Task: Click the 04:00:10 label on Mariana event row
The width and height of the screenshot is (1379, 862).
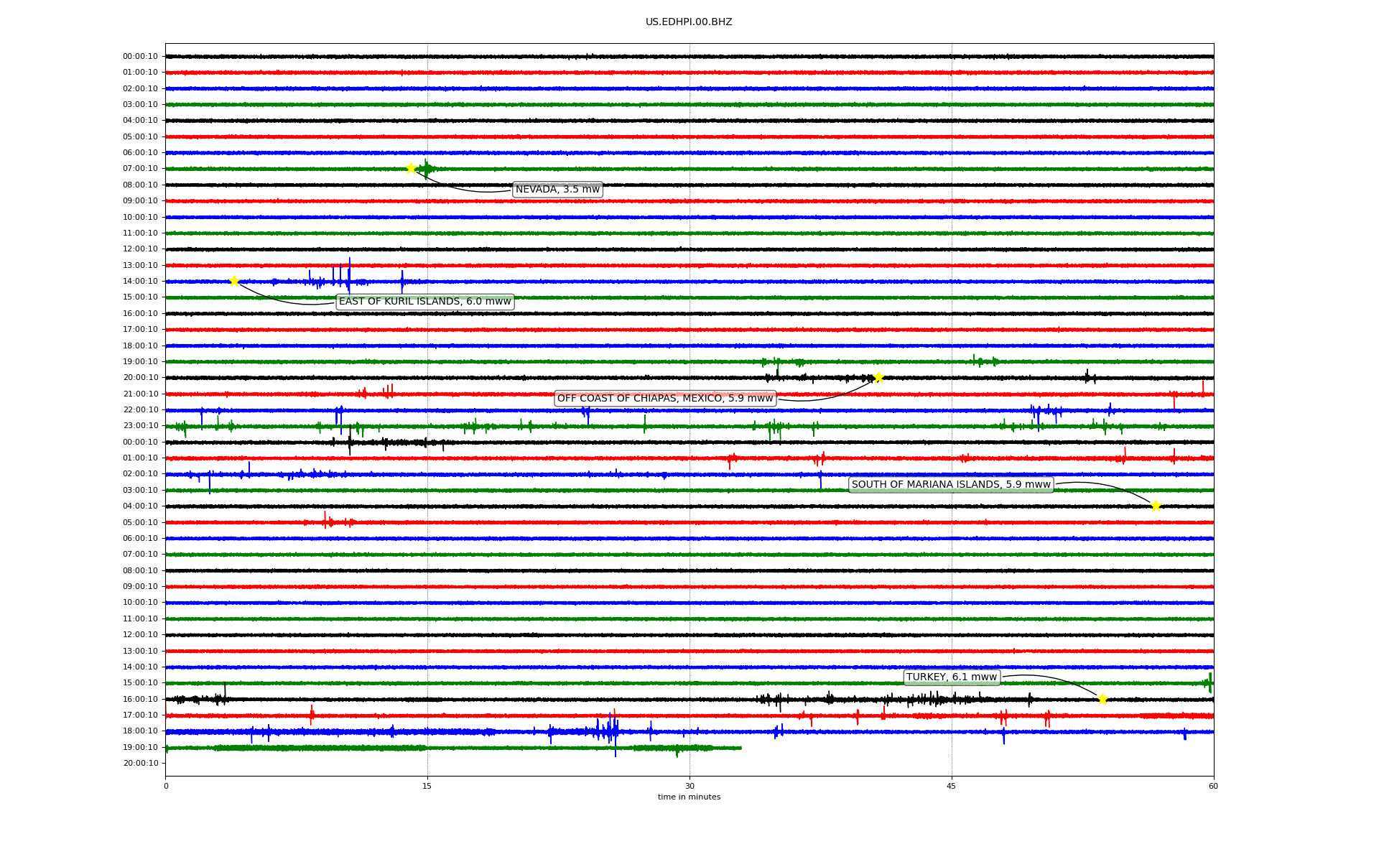Action: pyautogui.click(x=141, y=506)
